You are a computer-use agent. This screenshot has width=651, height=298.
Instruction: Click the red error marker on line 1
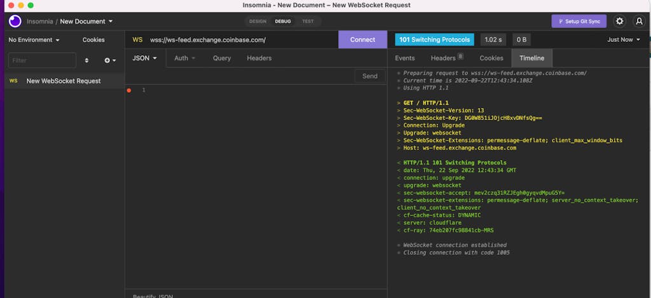(x=129, y=90)
